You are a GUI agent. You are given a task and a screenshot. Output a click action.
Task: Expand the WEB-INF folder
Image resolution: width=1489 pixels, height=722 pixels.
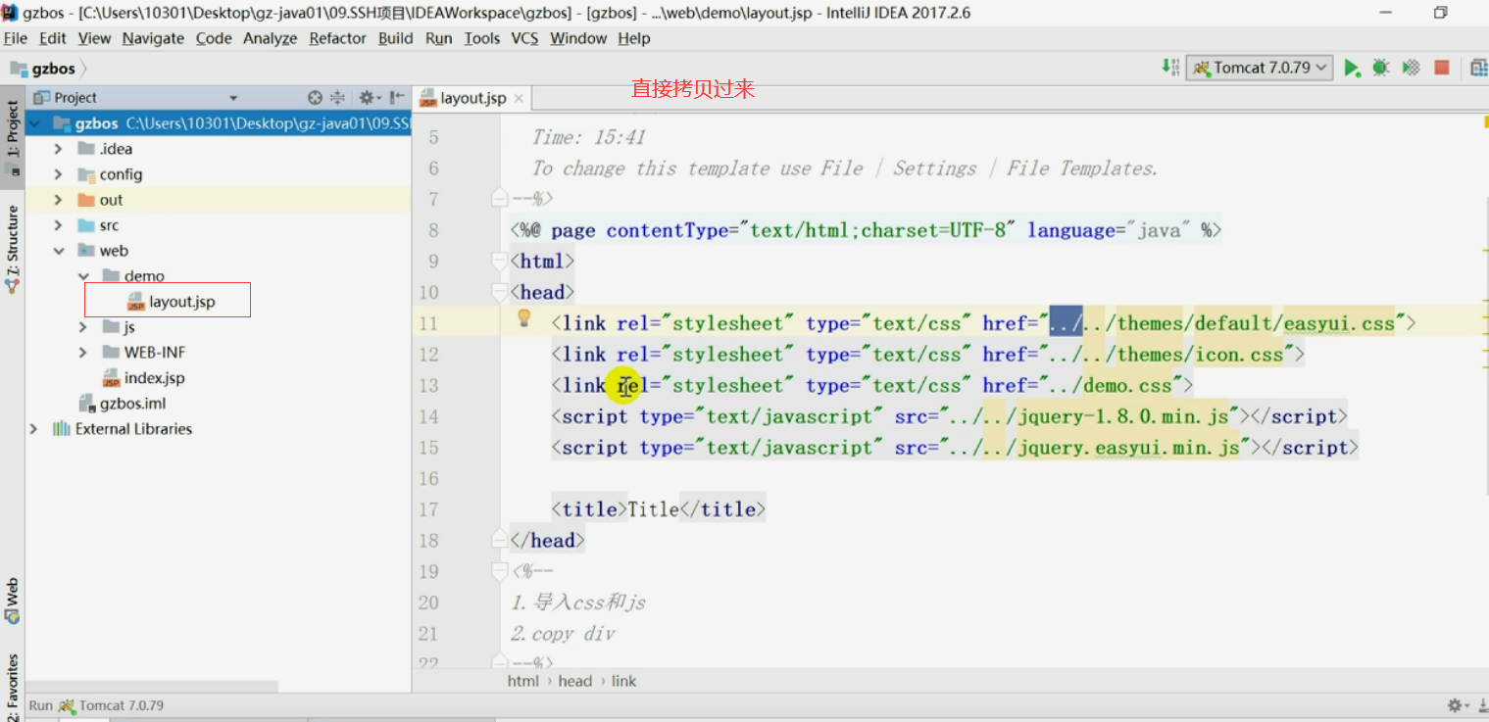(x=83, y=353)
